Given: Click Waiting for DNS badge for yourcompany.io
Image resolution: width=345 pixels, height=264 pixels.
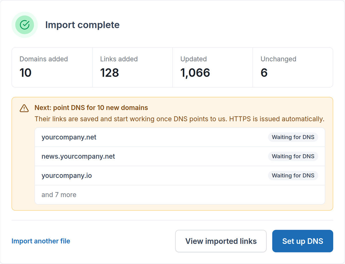Looking at the screenshot, I should (293, 176).
